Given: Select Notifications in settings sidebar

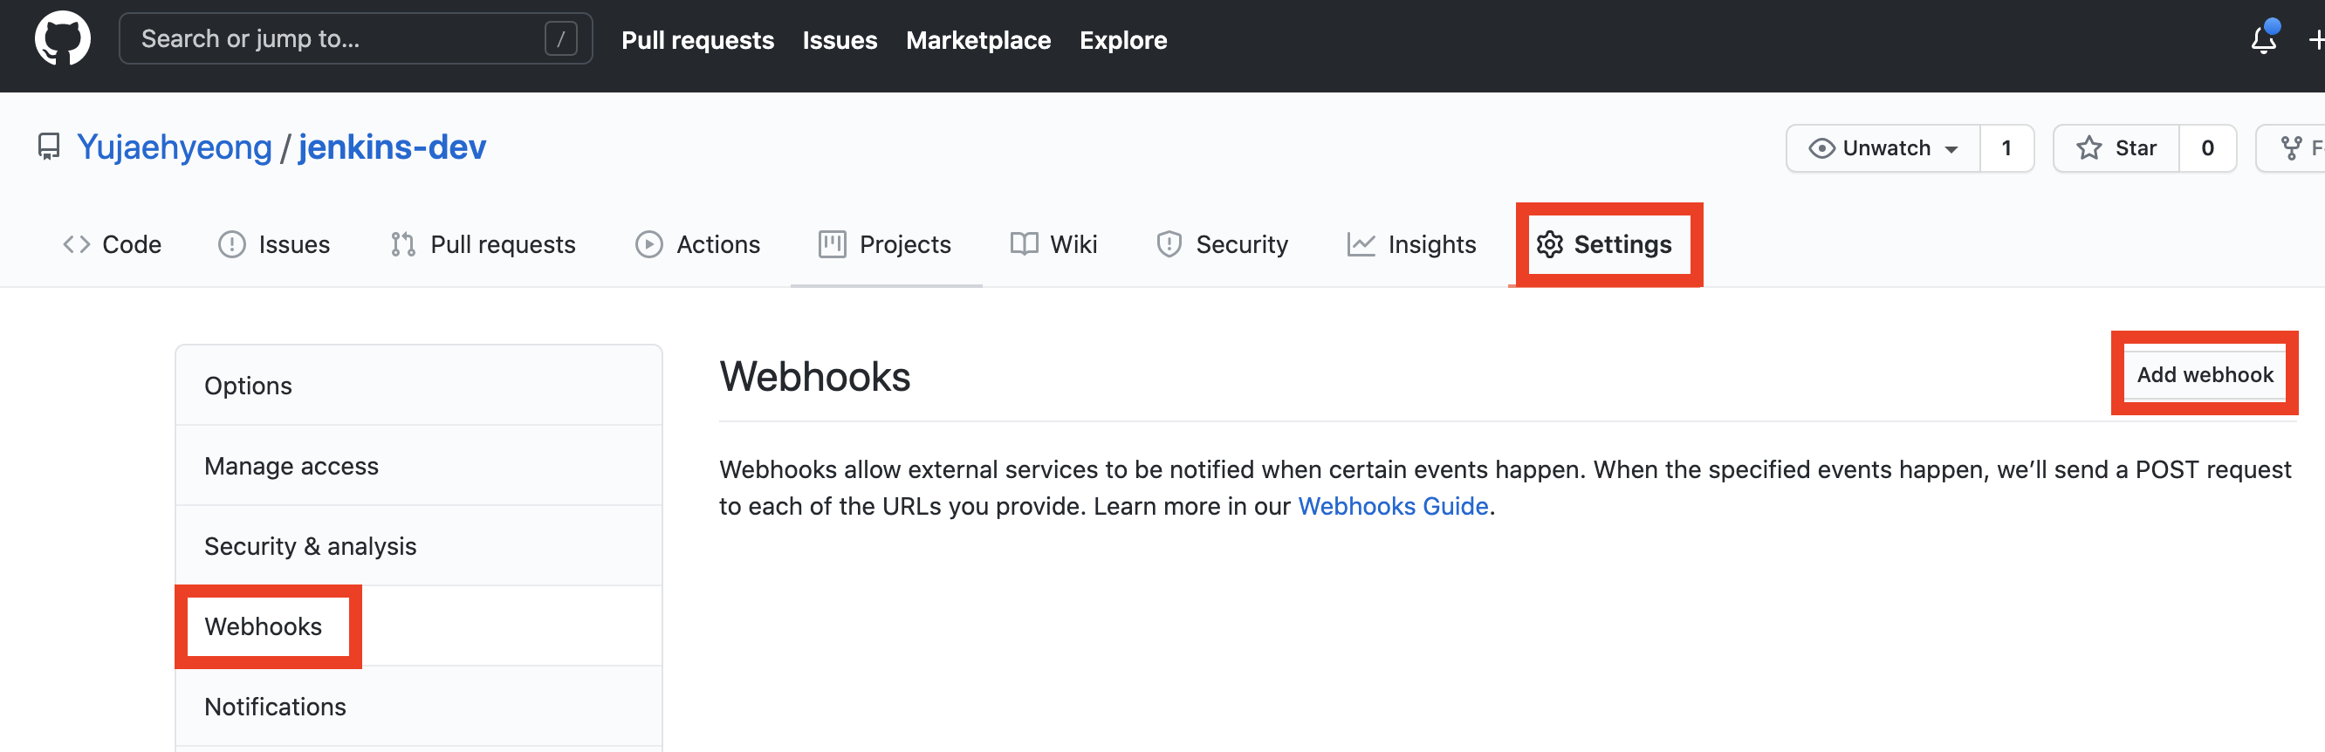Looking at the screenshot, I should [x=419, y=706].
